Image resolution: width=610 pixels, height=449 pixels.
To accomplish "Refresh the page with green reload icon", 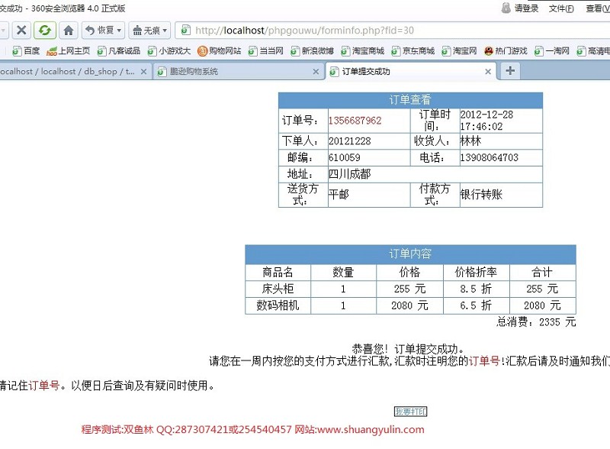I will coord(45,30).
